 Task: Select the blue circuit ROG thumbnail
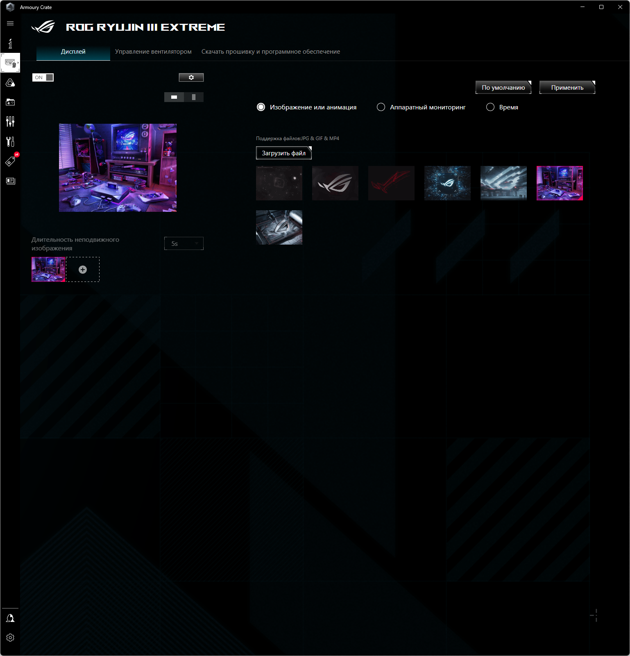[448, 183]
